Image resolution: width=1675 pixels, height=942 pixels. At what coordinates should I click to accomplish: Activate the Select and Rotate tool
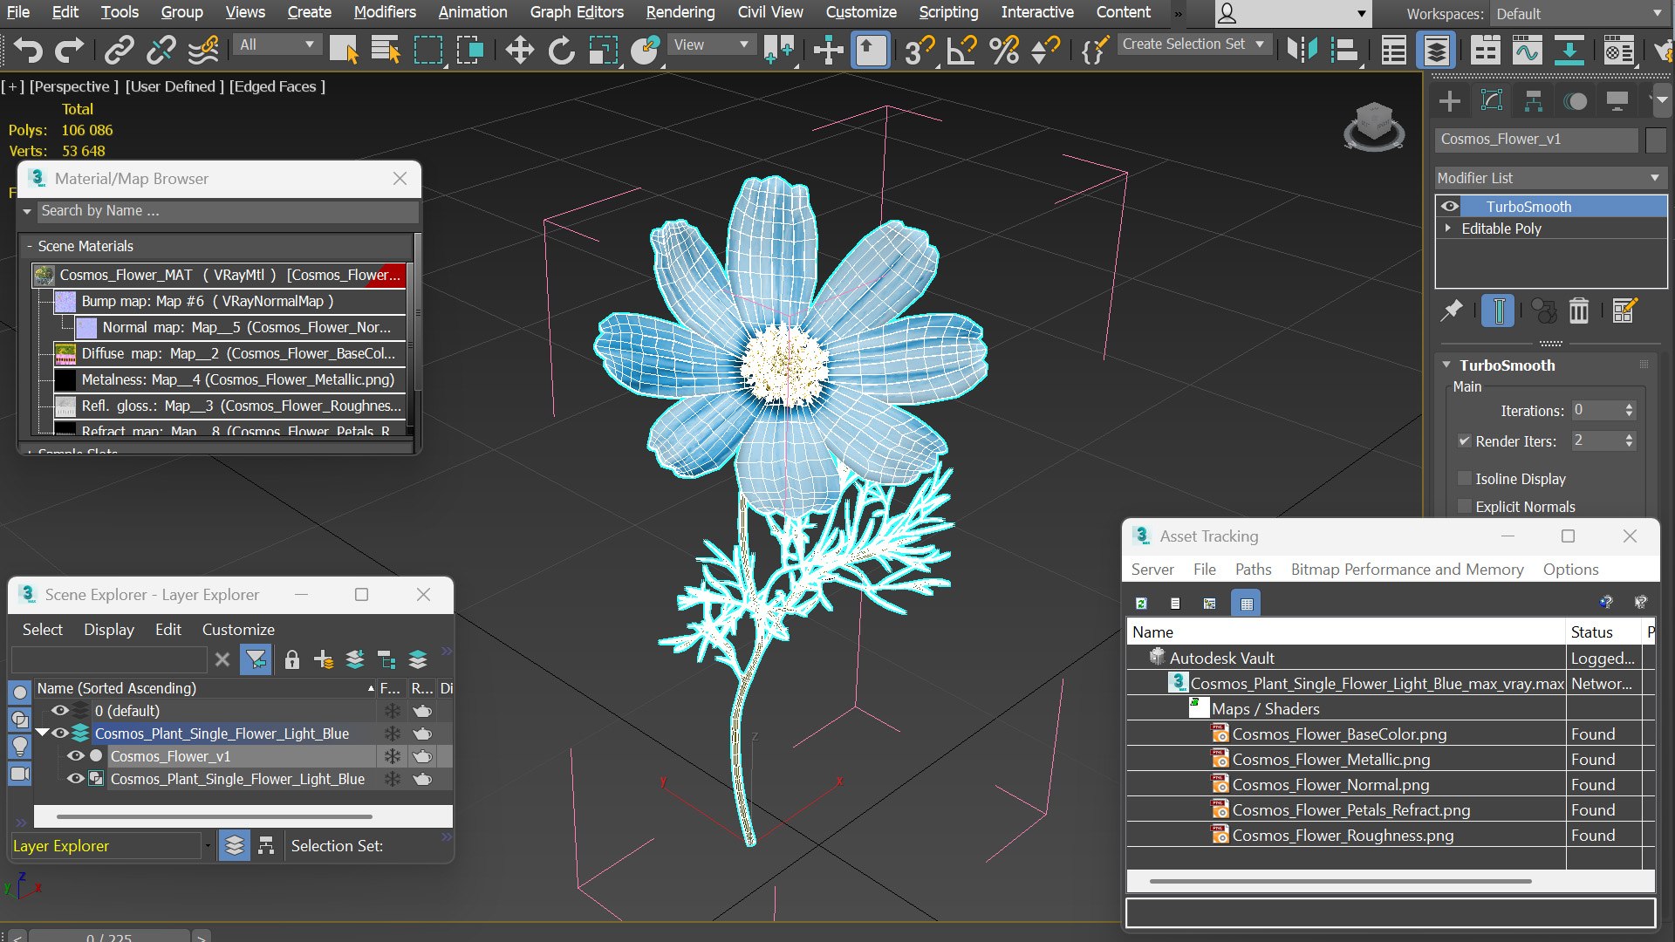(561, 50)
